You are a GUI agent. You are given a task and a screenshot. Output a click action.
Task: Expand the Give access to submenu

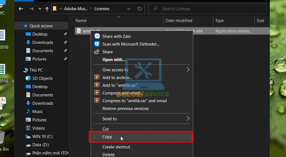(x=188, y=70)
